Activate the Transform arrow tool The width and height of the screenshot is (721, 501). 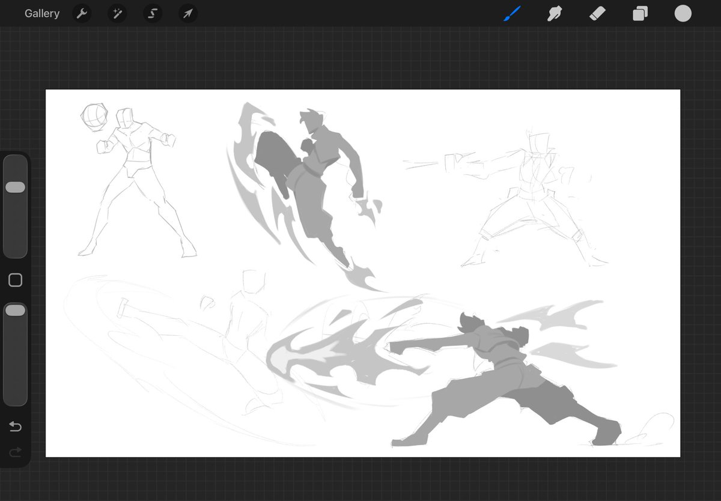(x=188, y=14)
